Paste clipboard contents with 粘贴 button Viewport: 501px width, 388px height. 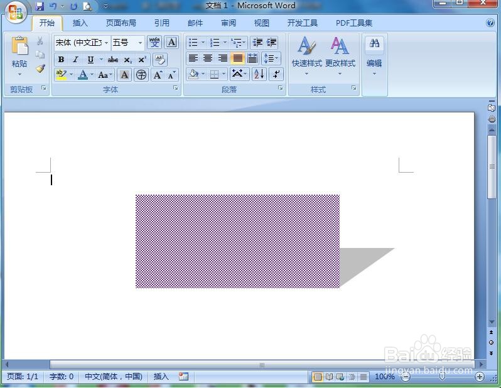pos(19,56)
